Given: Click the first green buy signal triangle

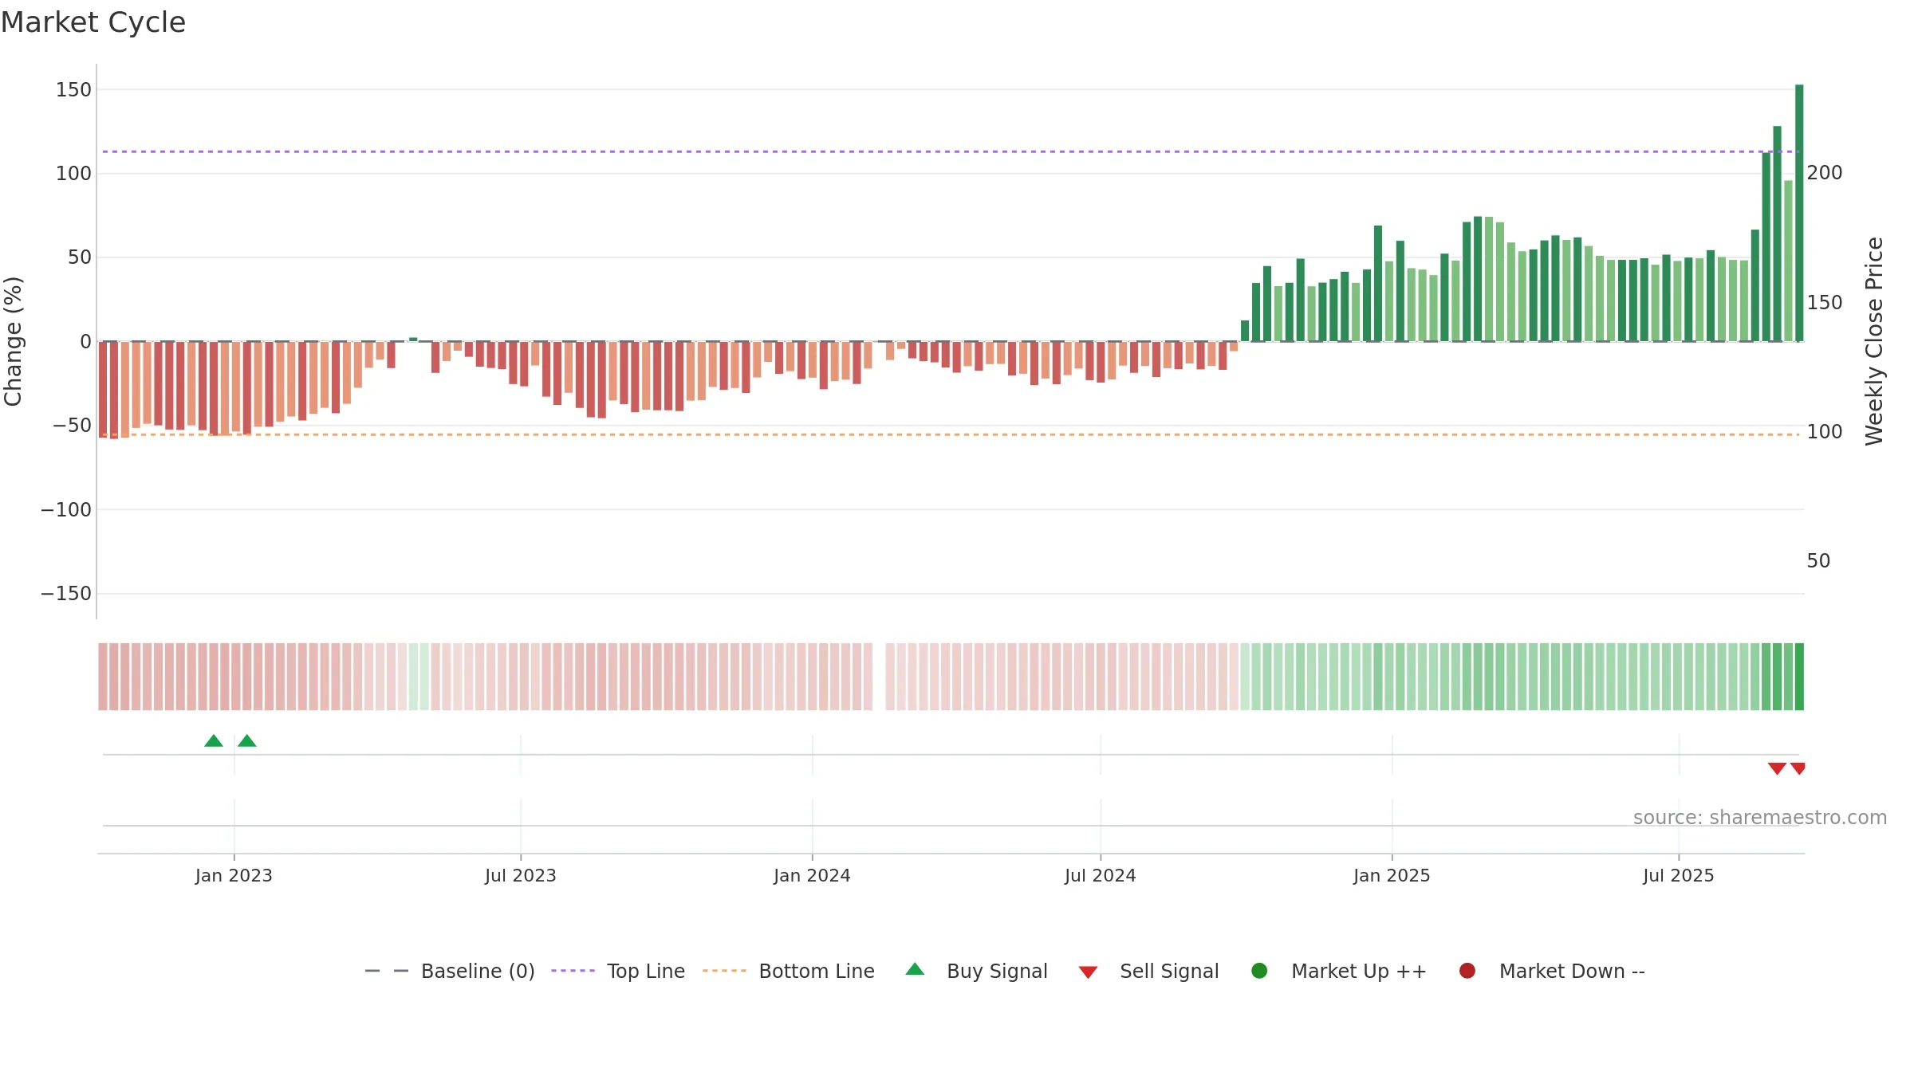Looking at the screenshot, I should tap(214, 740).
